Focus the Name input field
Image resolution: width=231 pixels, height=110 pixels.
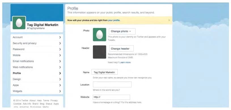(x=105, y=72)
